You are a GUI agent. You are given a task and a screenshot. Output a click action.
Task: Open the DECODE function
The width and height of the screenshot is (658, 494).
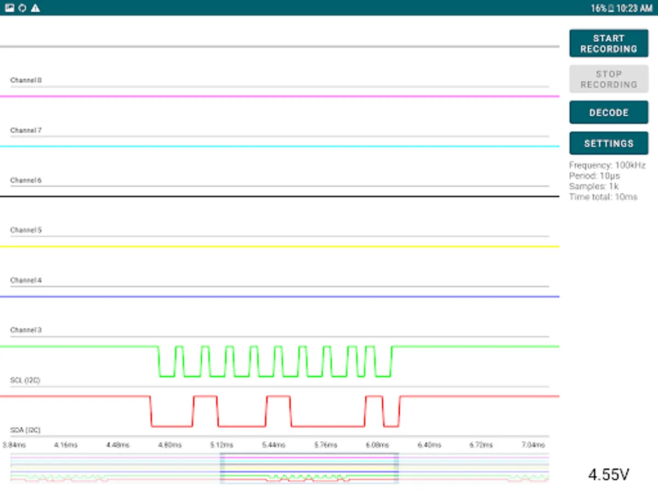coord(609,113)
